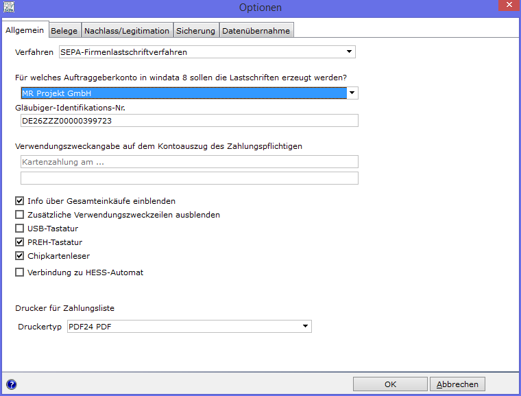The image size is (521, 396).
Task: Click the Abbrechen button
Action: [x=457, y=384]
